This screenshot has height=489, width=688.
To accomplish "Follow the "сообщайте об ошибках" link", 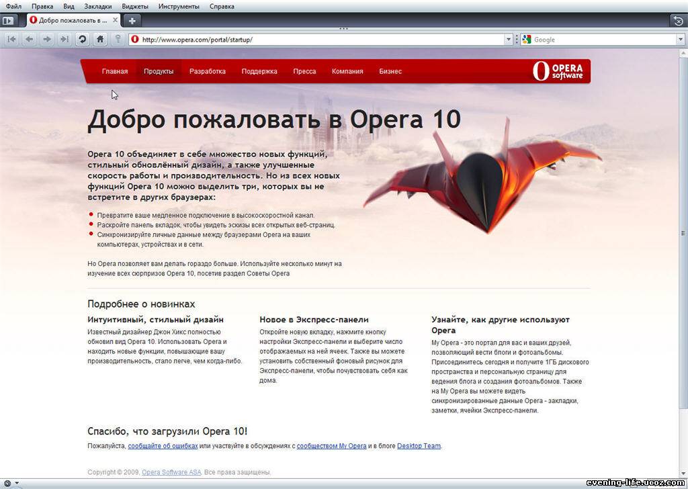I will (163, 446).
